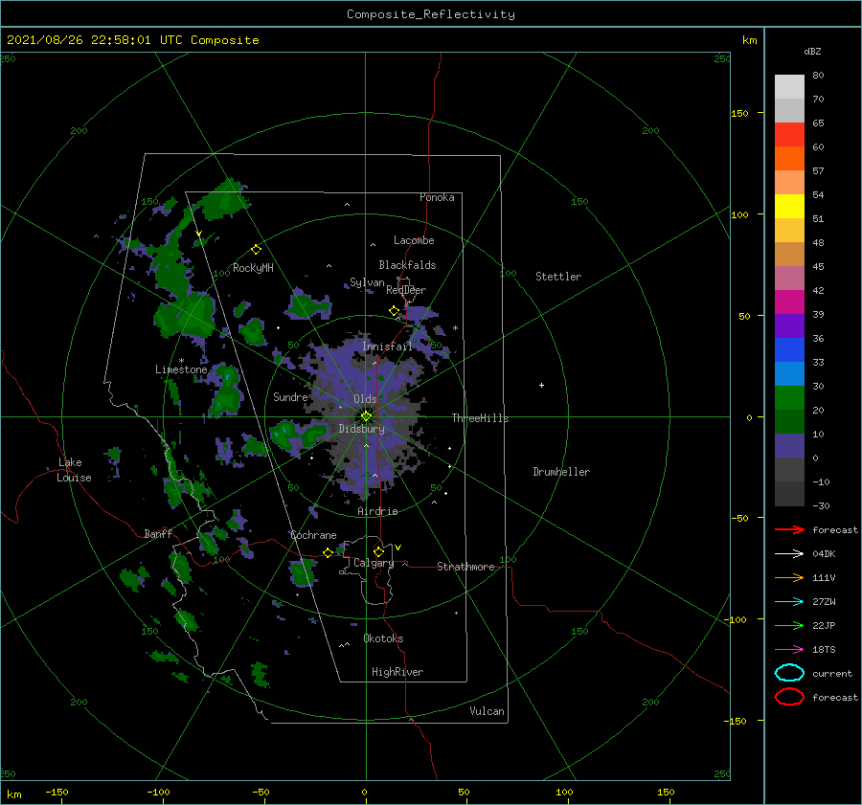Click the Airdrie city label
862x805 pixels.
(377, 511)
